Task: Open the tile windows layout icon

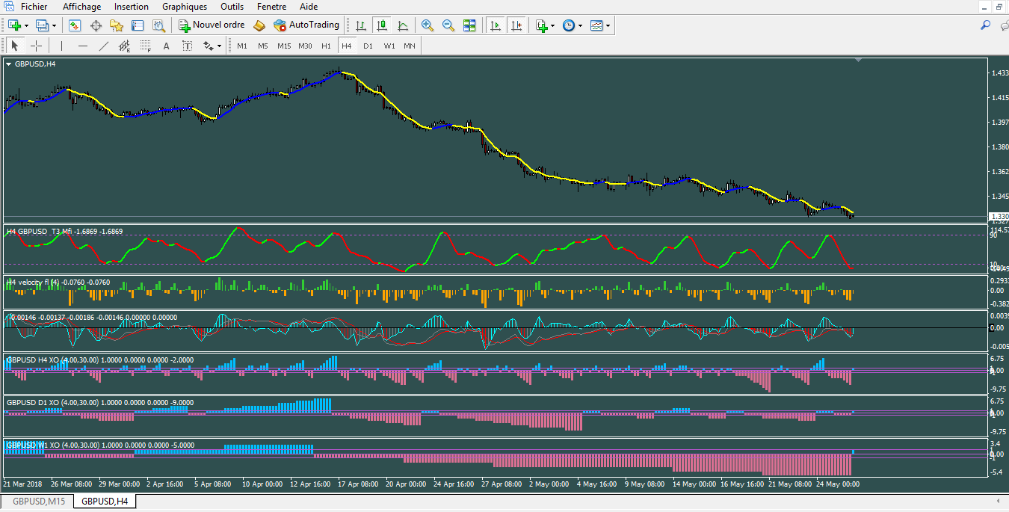Action: [x=469, y=25]
